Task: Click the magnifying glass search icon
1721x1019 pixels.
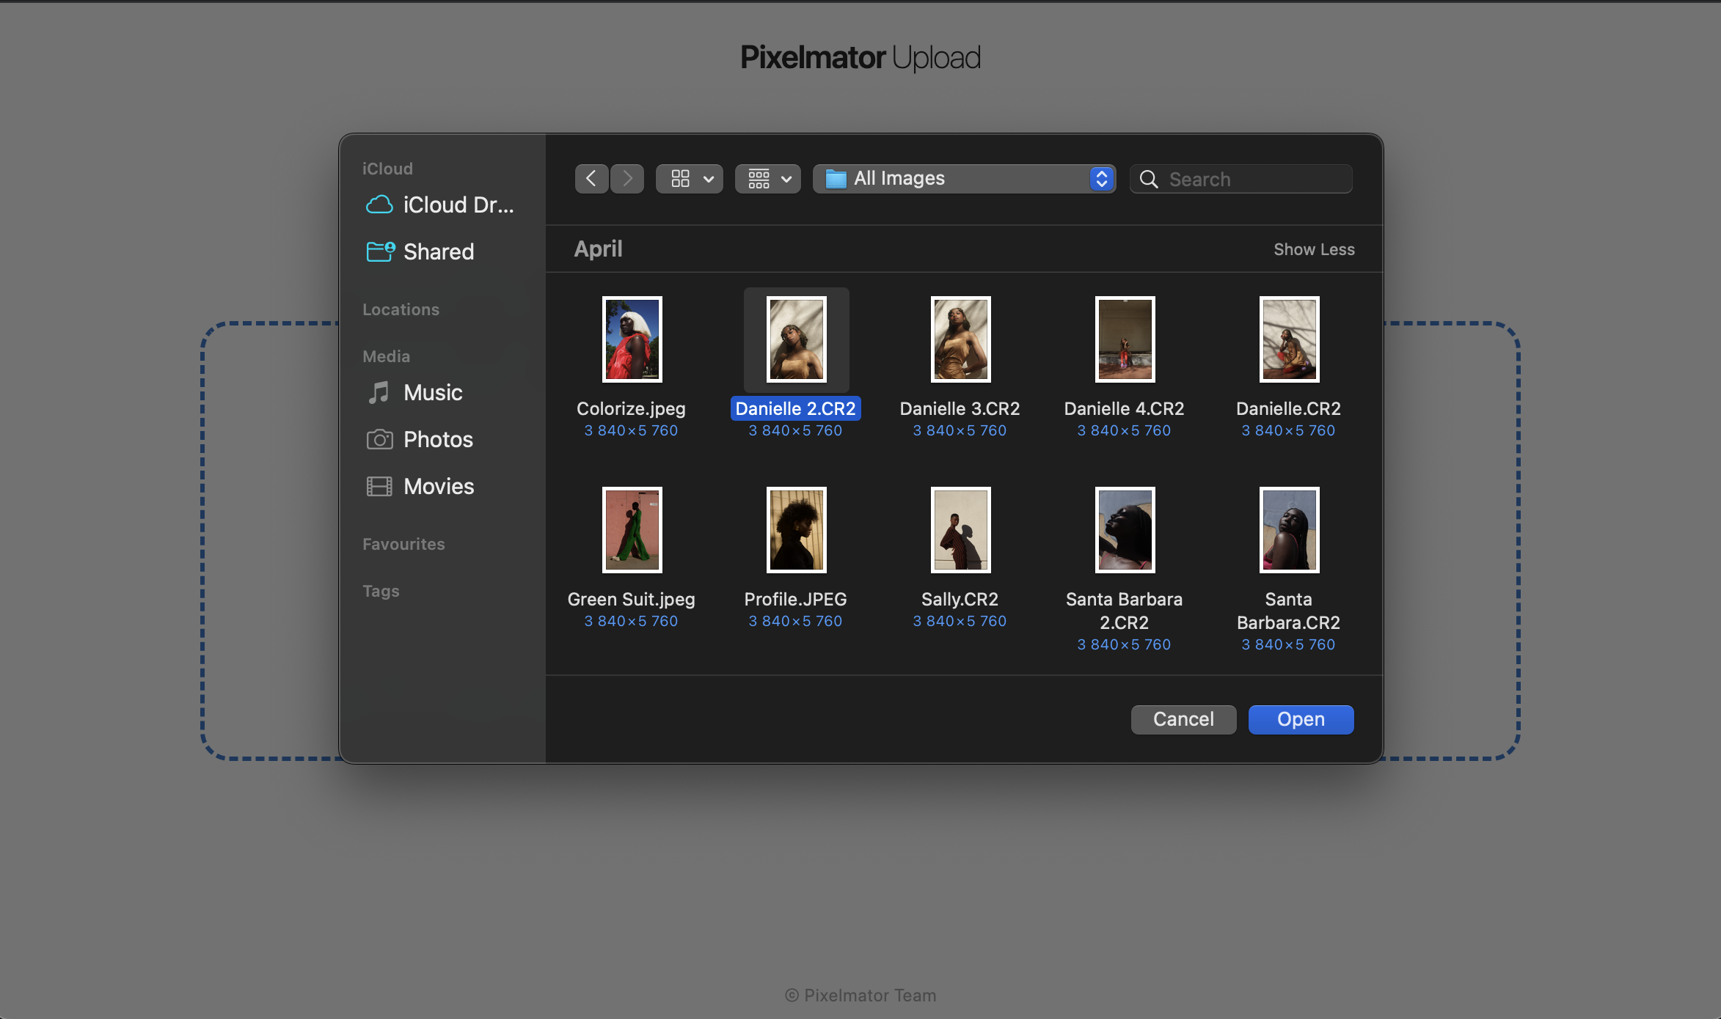Action: click(1149, 180)
